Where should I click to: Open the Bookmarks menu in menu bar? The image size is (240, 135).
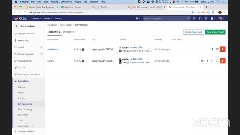[66, 1]
